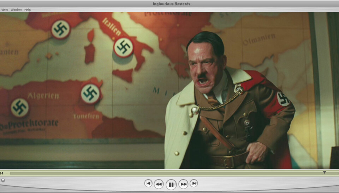Open the Help menu
Viewport: 339px width, 193px height.
[x=28, y=10]
